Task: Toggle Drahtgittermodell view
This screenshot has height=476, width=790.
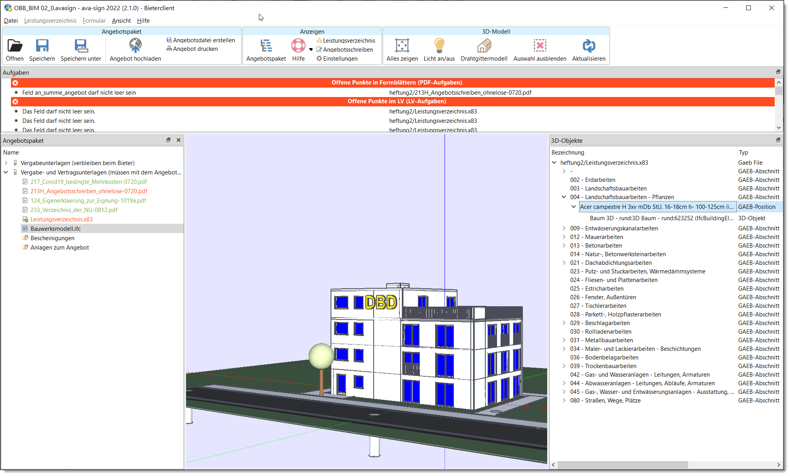Action: click(x=484, y=46)
